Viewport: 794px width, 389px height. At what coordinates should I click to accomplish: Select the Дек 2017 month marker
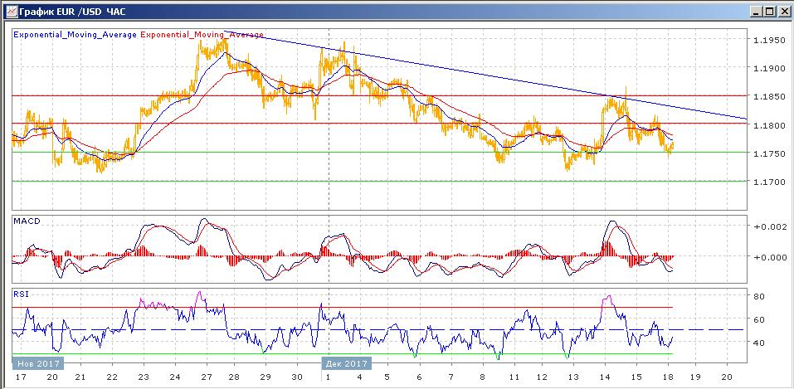346,363
